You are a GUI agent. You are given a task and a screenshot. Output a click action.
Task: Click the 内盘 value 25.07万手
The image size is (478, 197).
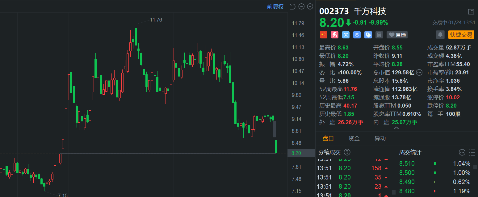(404, 122)
